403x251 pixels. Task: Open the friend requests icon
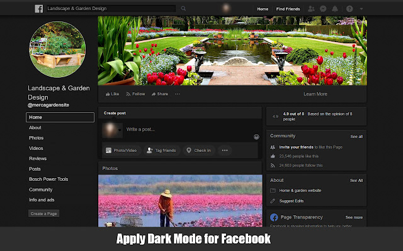coord(312,9)
